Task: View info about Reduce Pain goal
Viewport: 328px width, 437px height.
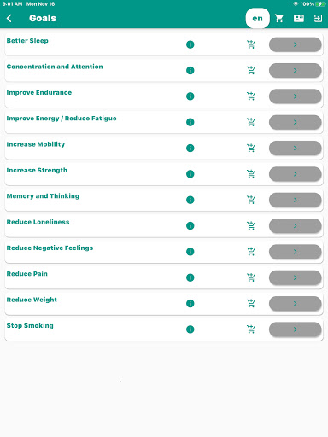Action: coord(190,277)
